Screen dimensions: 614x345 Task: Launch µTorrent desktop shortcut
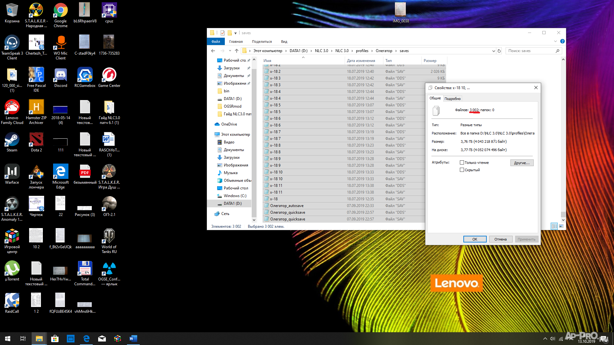[x=12, y=271]
